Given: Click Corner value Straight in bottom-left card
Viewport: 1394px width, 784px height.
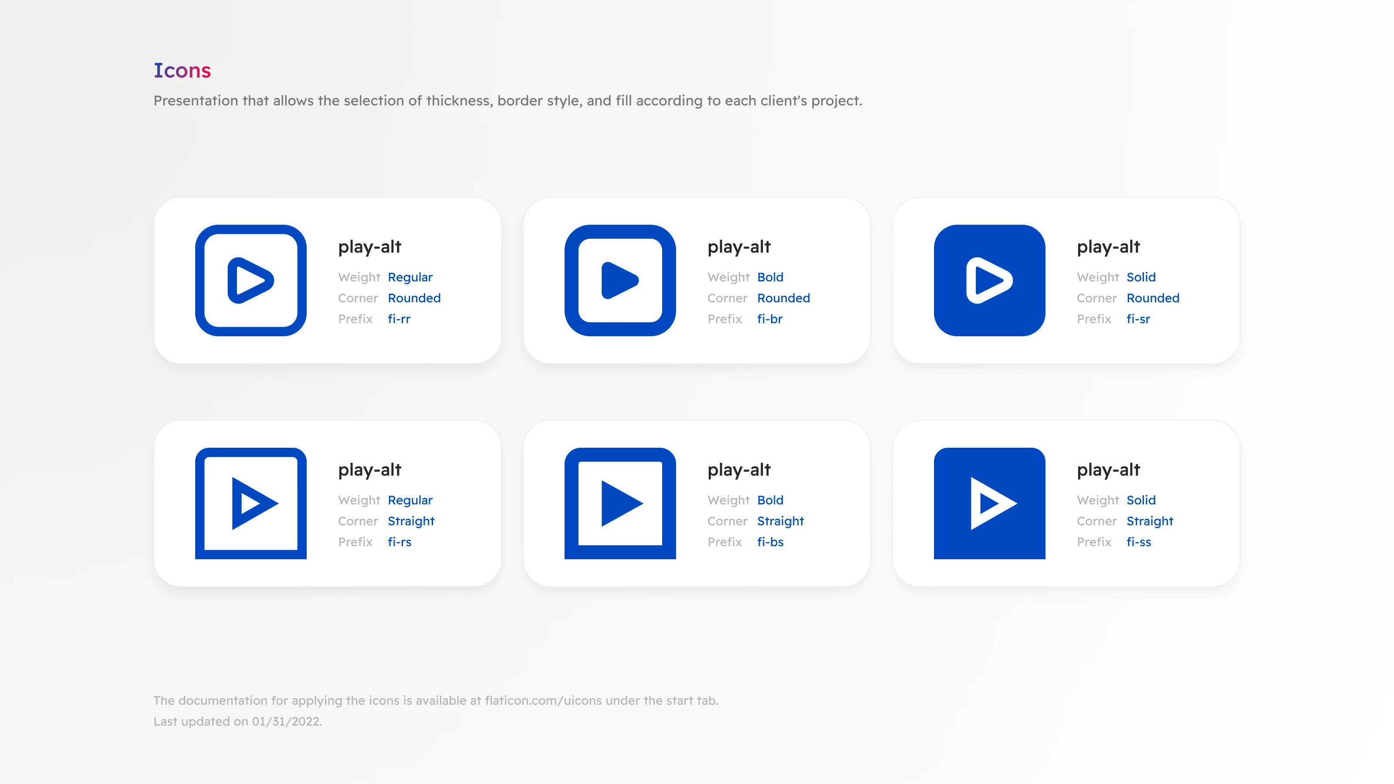Looking at the screenshot, I should pyautogui.click(x=411, y=521).
